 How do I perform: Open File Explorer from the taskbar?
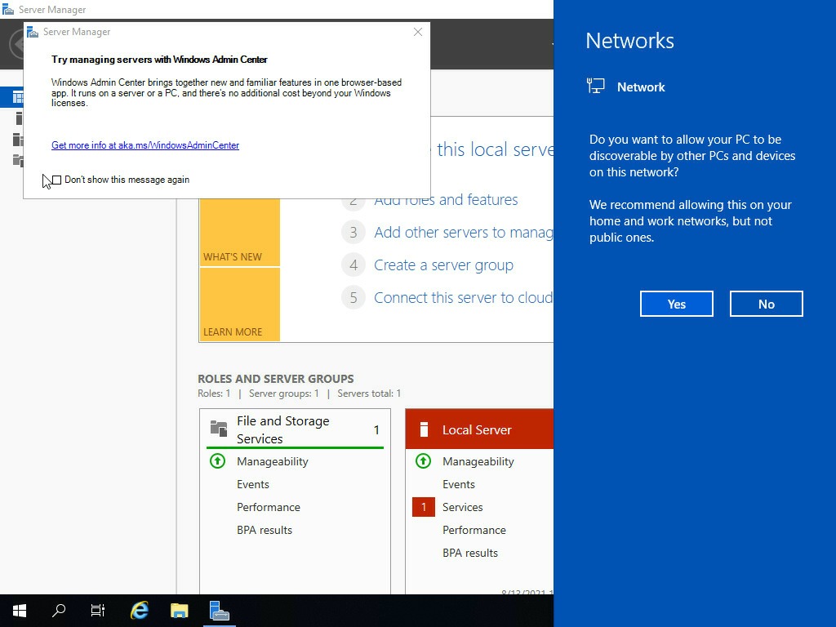(179, 611)
